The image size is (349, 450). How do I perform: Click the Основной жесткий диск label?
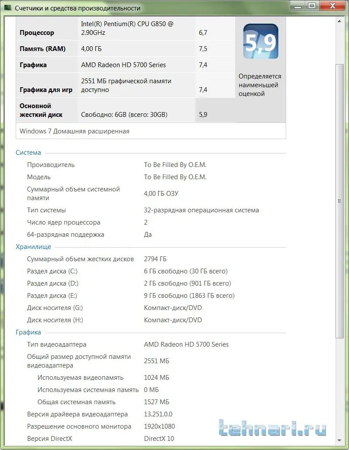coord(41,110)
